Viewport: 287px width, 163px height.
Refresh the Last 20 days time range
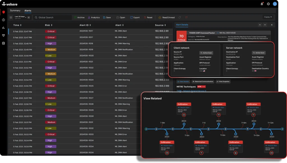[29, 17]
